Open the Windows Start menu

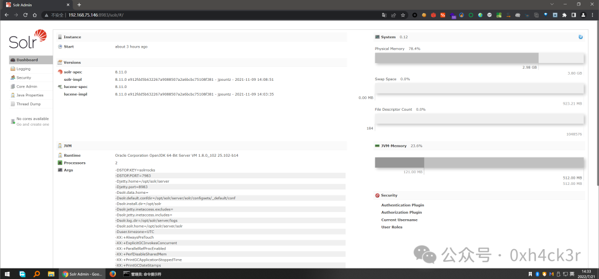point(7,273)
